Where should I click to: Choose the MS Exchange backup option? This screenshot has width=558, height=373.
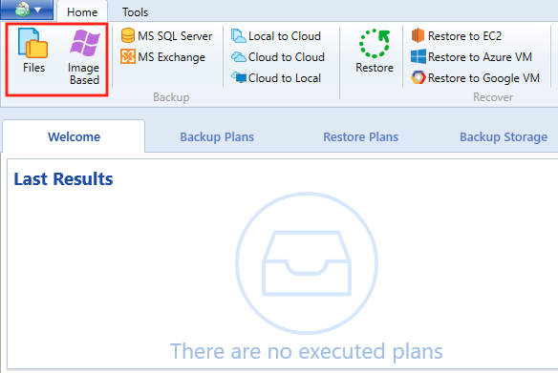tap(163, 57)
